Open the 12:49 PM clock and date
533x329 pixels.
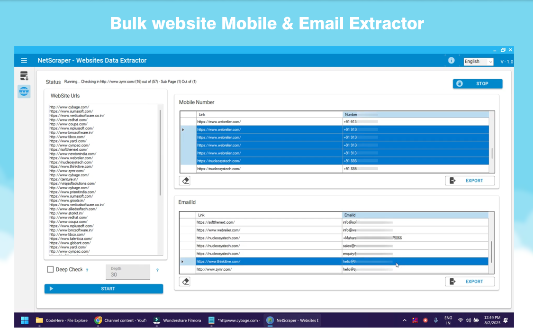pos(492,320)
